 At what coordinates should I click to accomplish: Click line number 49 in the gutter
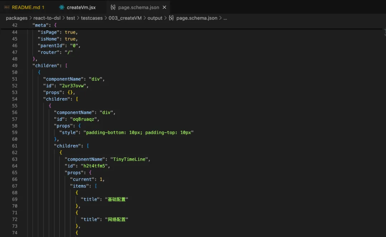(14, 66)
